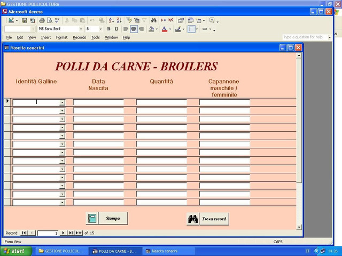The image size is (342, 256).
Task: Open the Format menu
Action: pyautogui.click(x=62, y=37)
